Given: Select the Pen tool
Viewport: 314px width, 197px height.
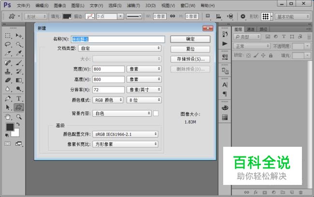Looking at the screenshot, I should pos(8,98).
